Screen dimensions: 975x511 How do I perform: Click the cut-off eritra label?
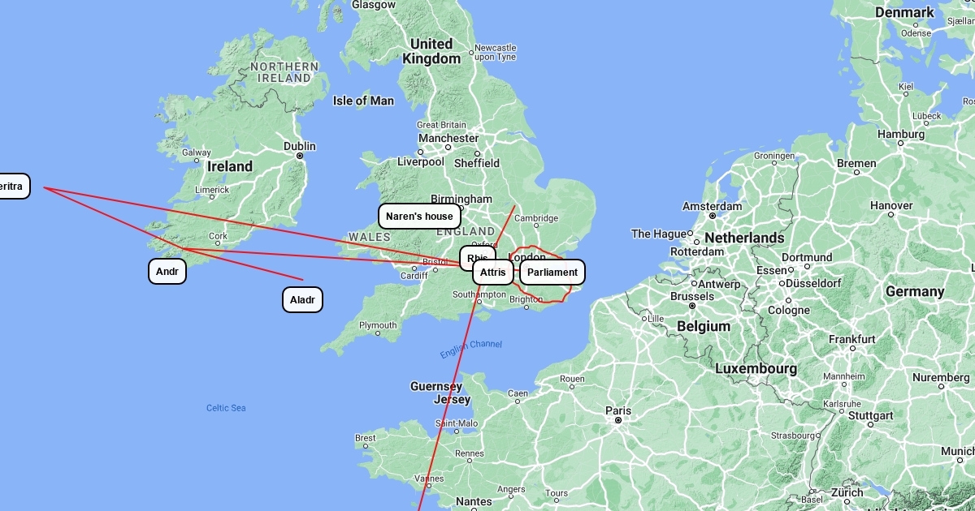[x=11, y=187]
